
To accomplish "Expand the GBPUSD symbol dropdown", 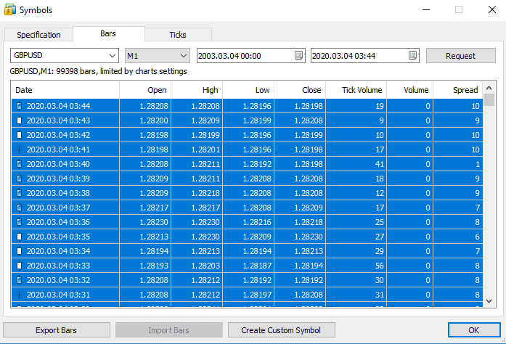I will (113, 55).
